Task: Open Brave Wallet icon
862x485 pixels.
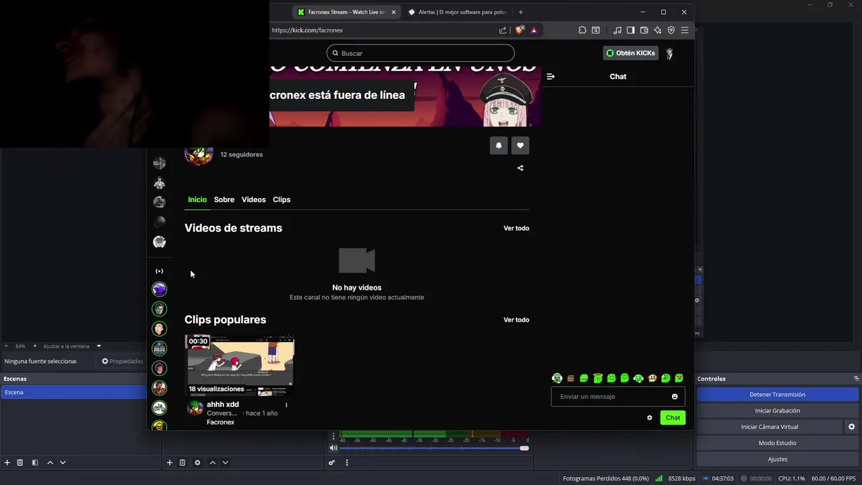Action: pyautogui.click(x=644, y=30)
